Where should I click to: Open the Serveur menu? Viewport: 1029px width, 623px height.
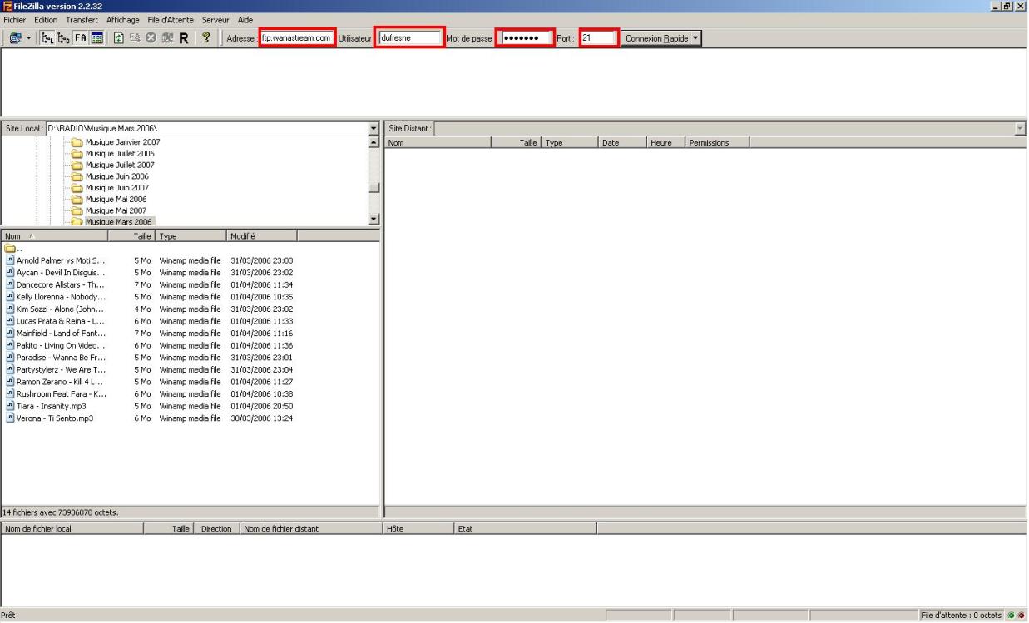[215, 19]
